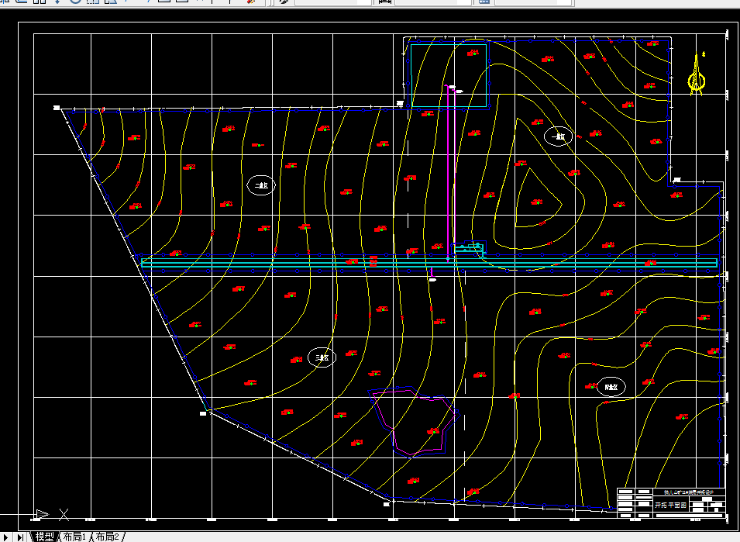Click the UCS X axis marker
Image resolution: width=740 pixels, height=542 pixels.
click(x=64, y=514)
